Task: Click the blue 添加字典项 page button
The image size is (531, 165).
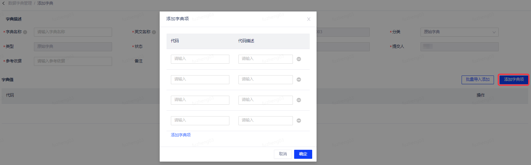Action: pos(514,80)
